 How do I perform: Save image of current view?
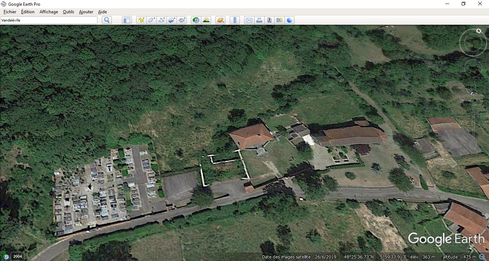click(x=269, y=20)
